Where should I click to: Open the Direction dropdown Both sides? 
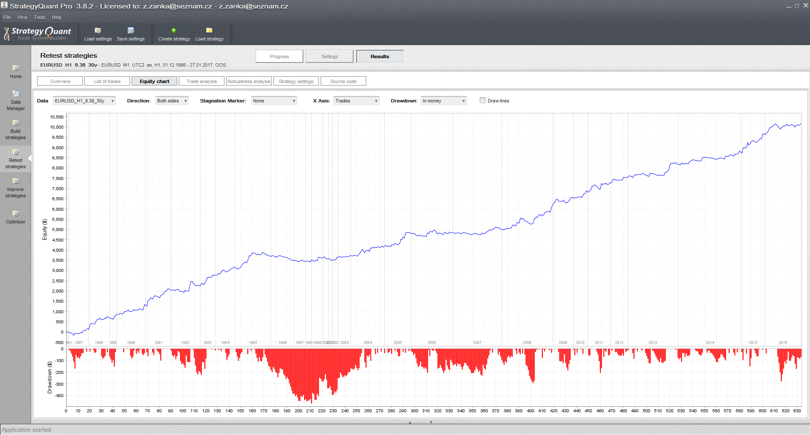tap(172, 101)
